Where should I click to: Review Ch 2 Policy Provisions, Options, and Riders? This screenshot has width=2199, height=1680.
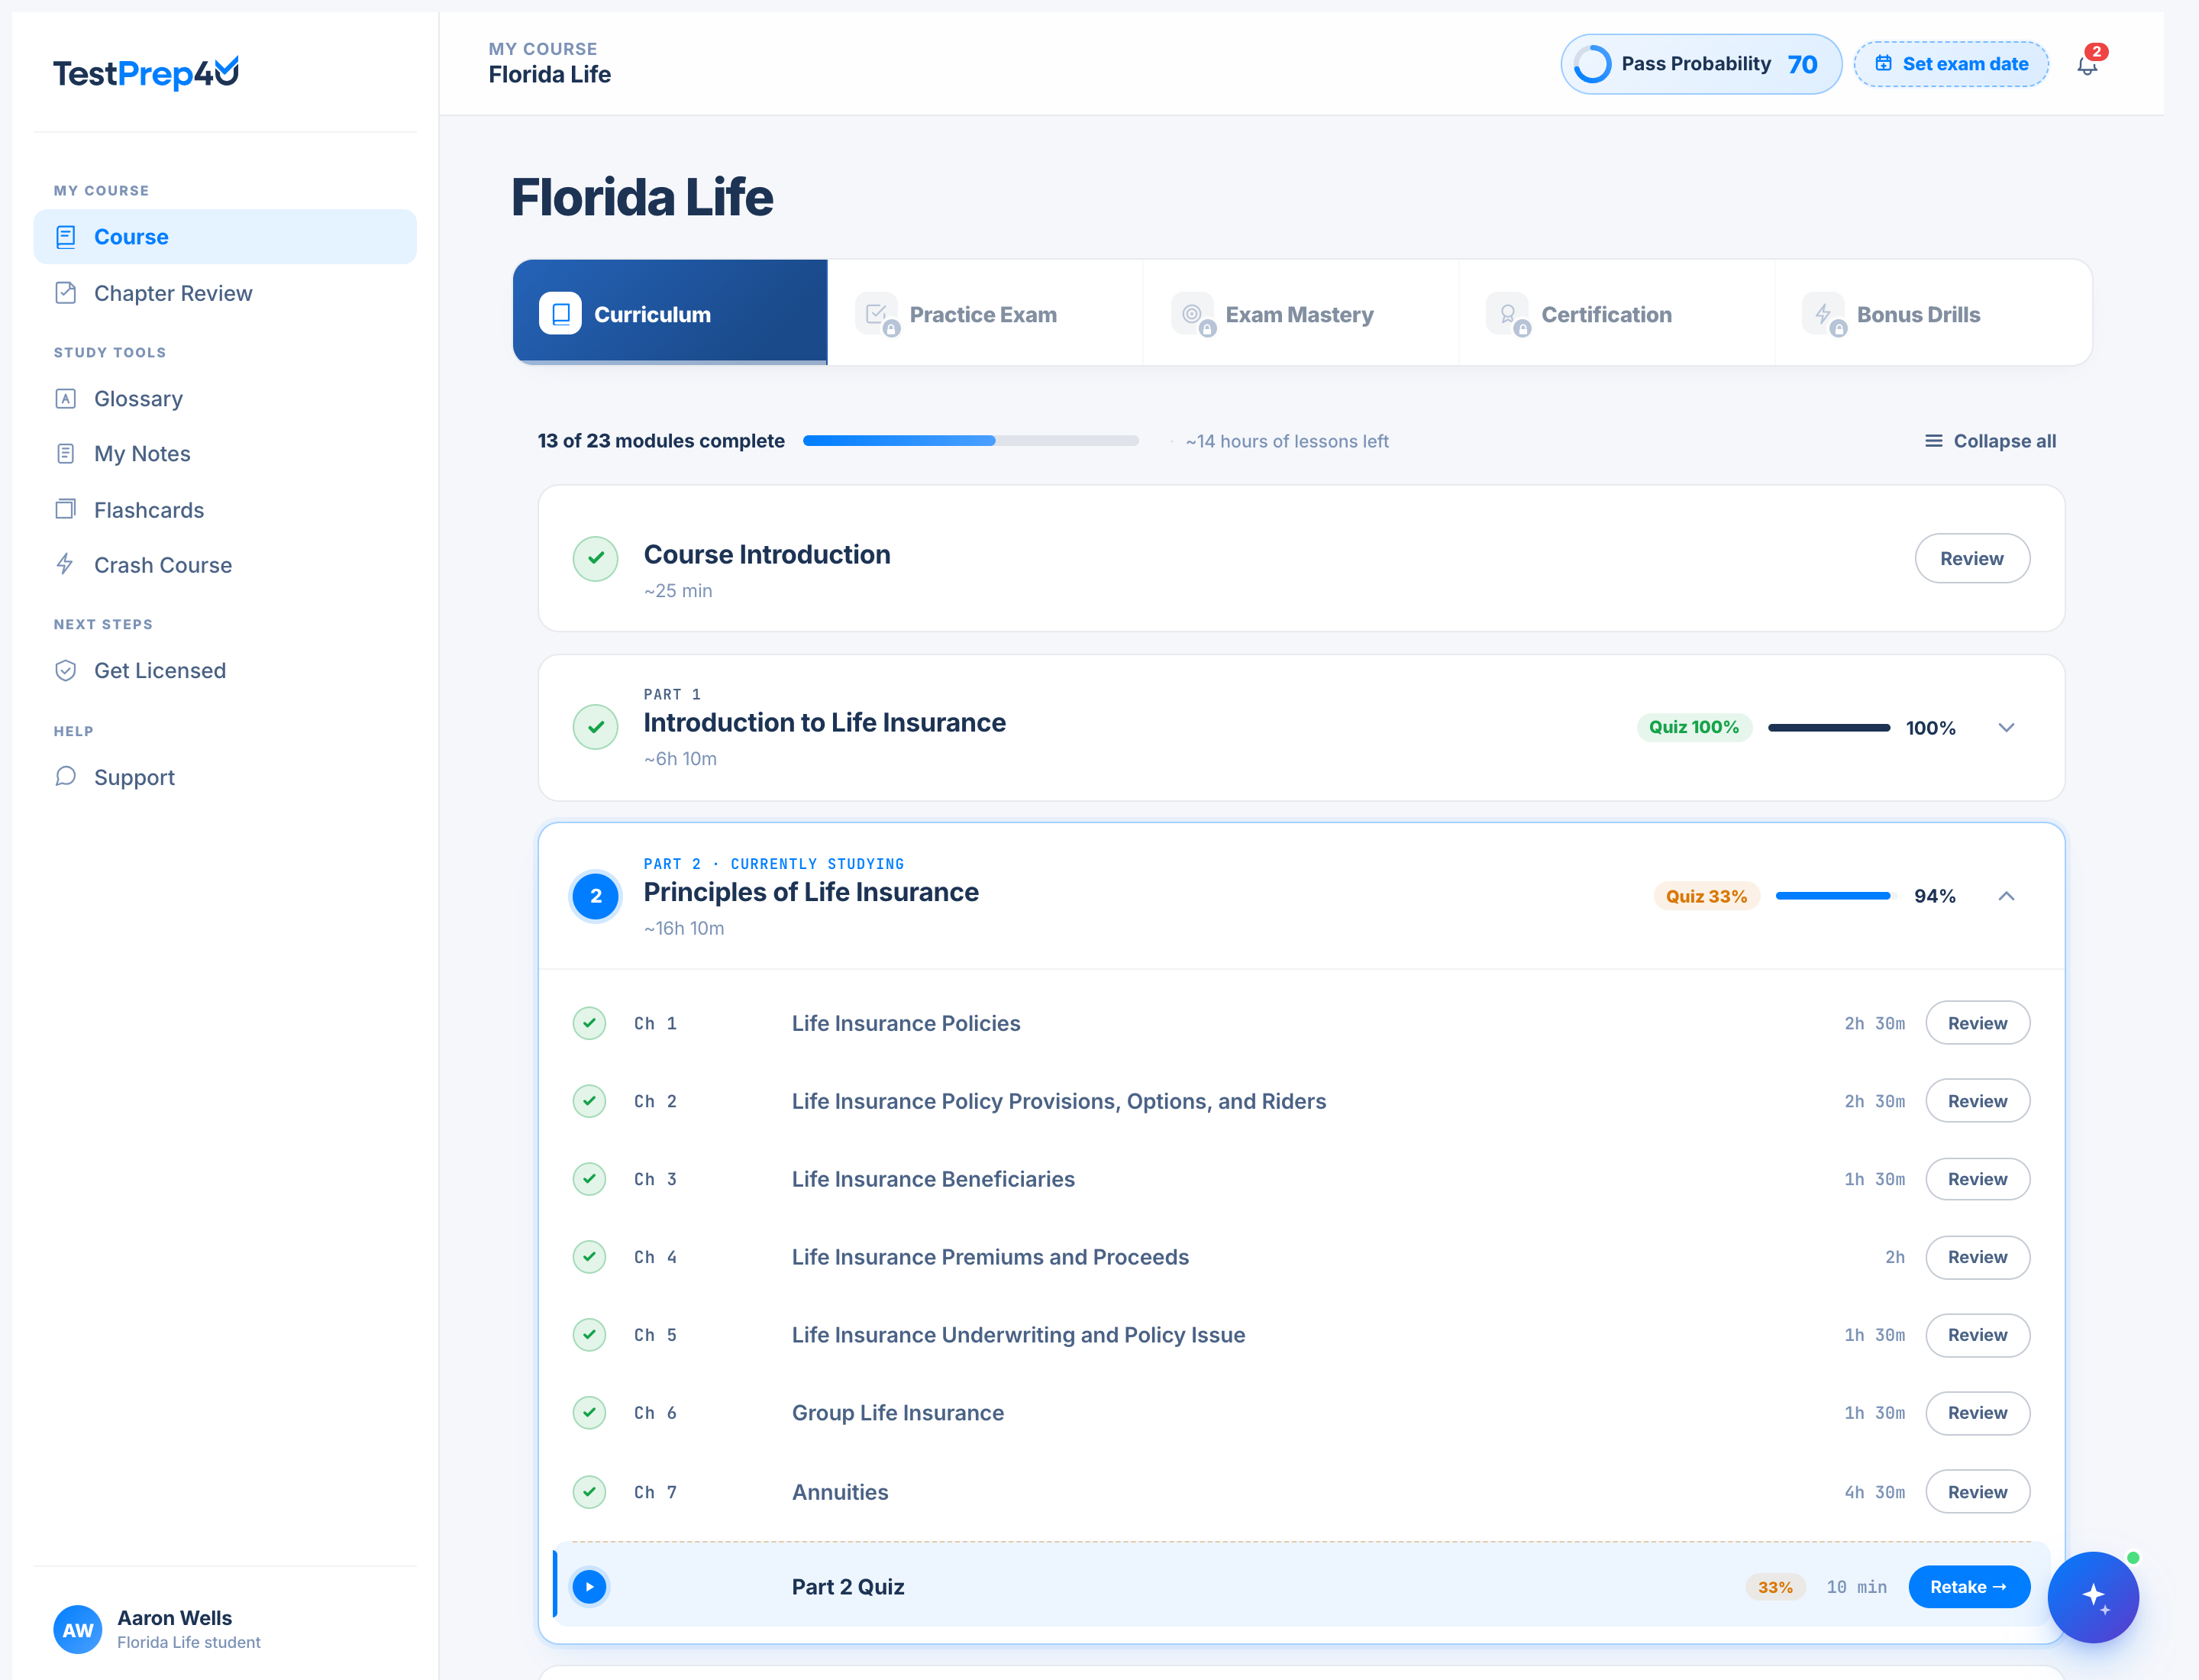pyautogui.click(x=1977, y=1101)
